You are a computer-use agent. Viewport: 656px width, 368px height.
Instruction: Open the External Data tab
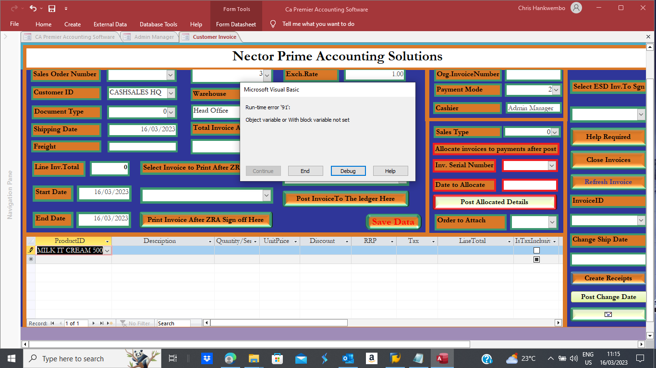click(x=110, y=24)
